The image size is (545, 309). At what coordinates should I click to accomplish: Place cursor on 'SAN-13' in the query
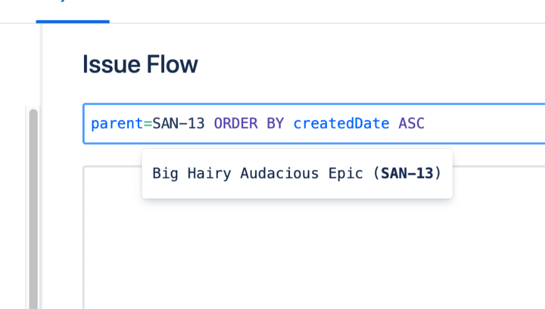179,124
